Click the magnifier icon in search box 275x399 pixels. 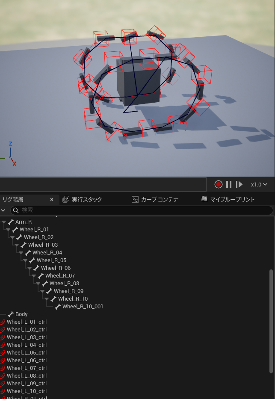point(16,210)
